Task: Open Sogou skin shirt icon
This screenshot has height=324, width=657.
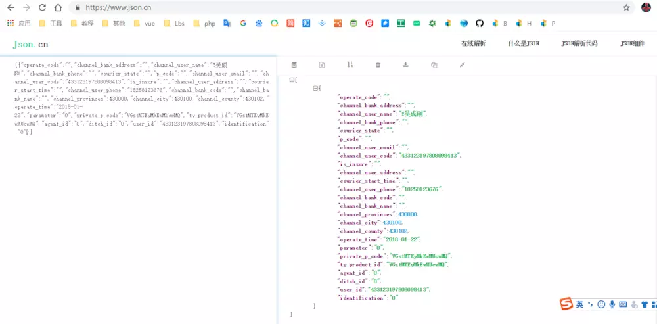Action: pyautogui.click(x=645, y=305)
